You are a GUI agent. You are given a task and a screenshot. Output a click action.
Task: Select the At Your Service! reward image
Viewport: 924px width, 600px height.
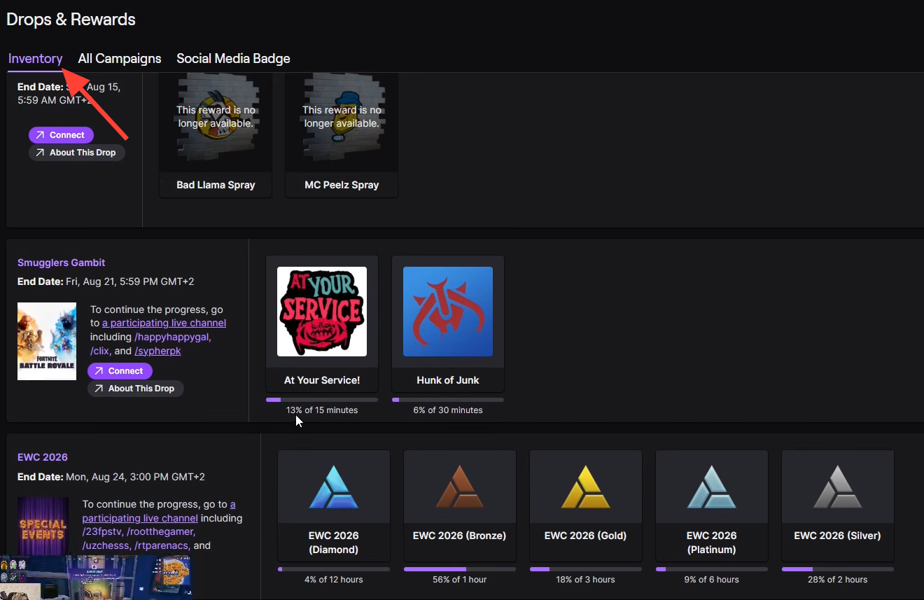pos(322,312)
